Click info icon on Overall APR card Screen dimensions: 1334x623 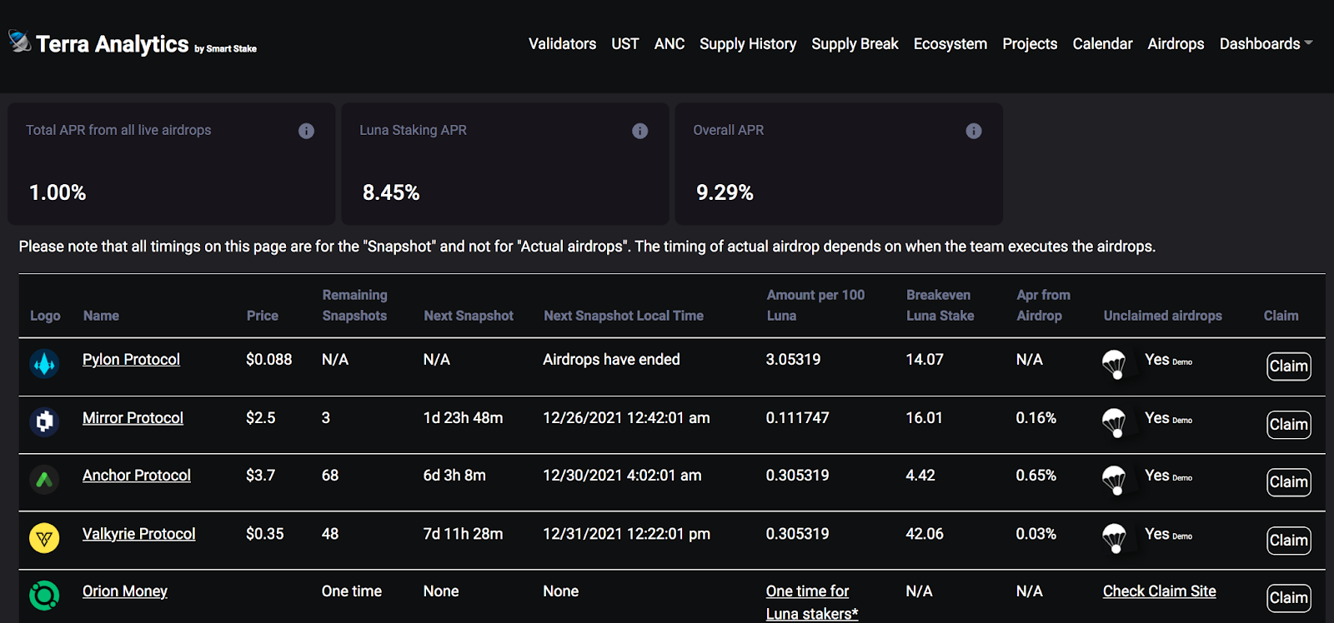973,131
